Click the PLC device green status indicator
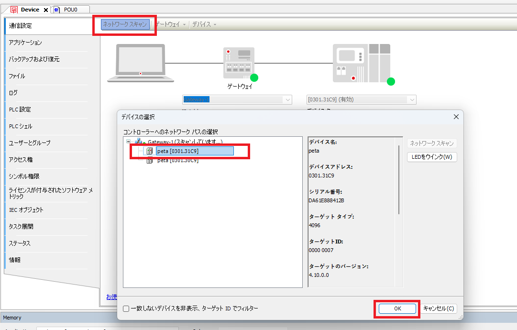The image size is (517, 330). (x=391, y=81)
